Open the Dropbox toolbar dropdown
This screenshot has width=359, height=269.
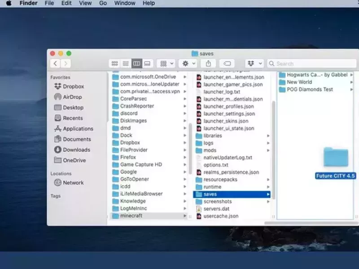pyautogui.click(x=254, y=64)
